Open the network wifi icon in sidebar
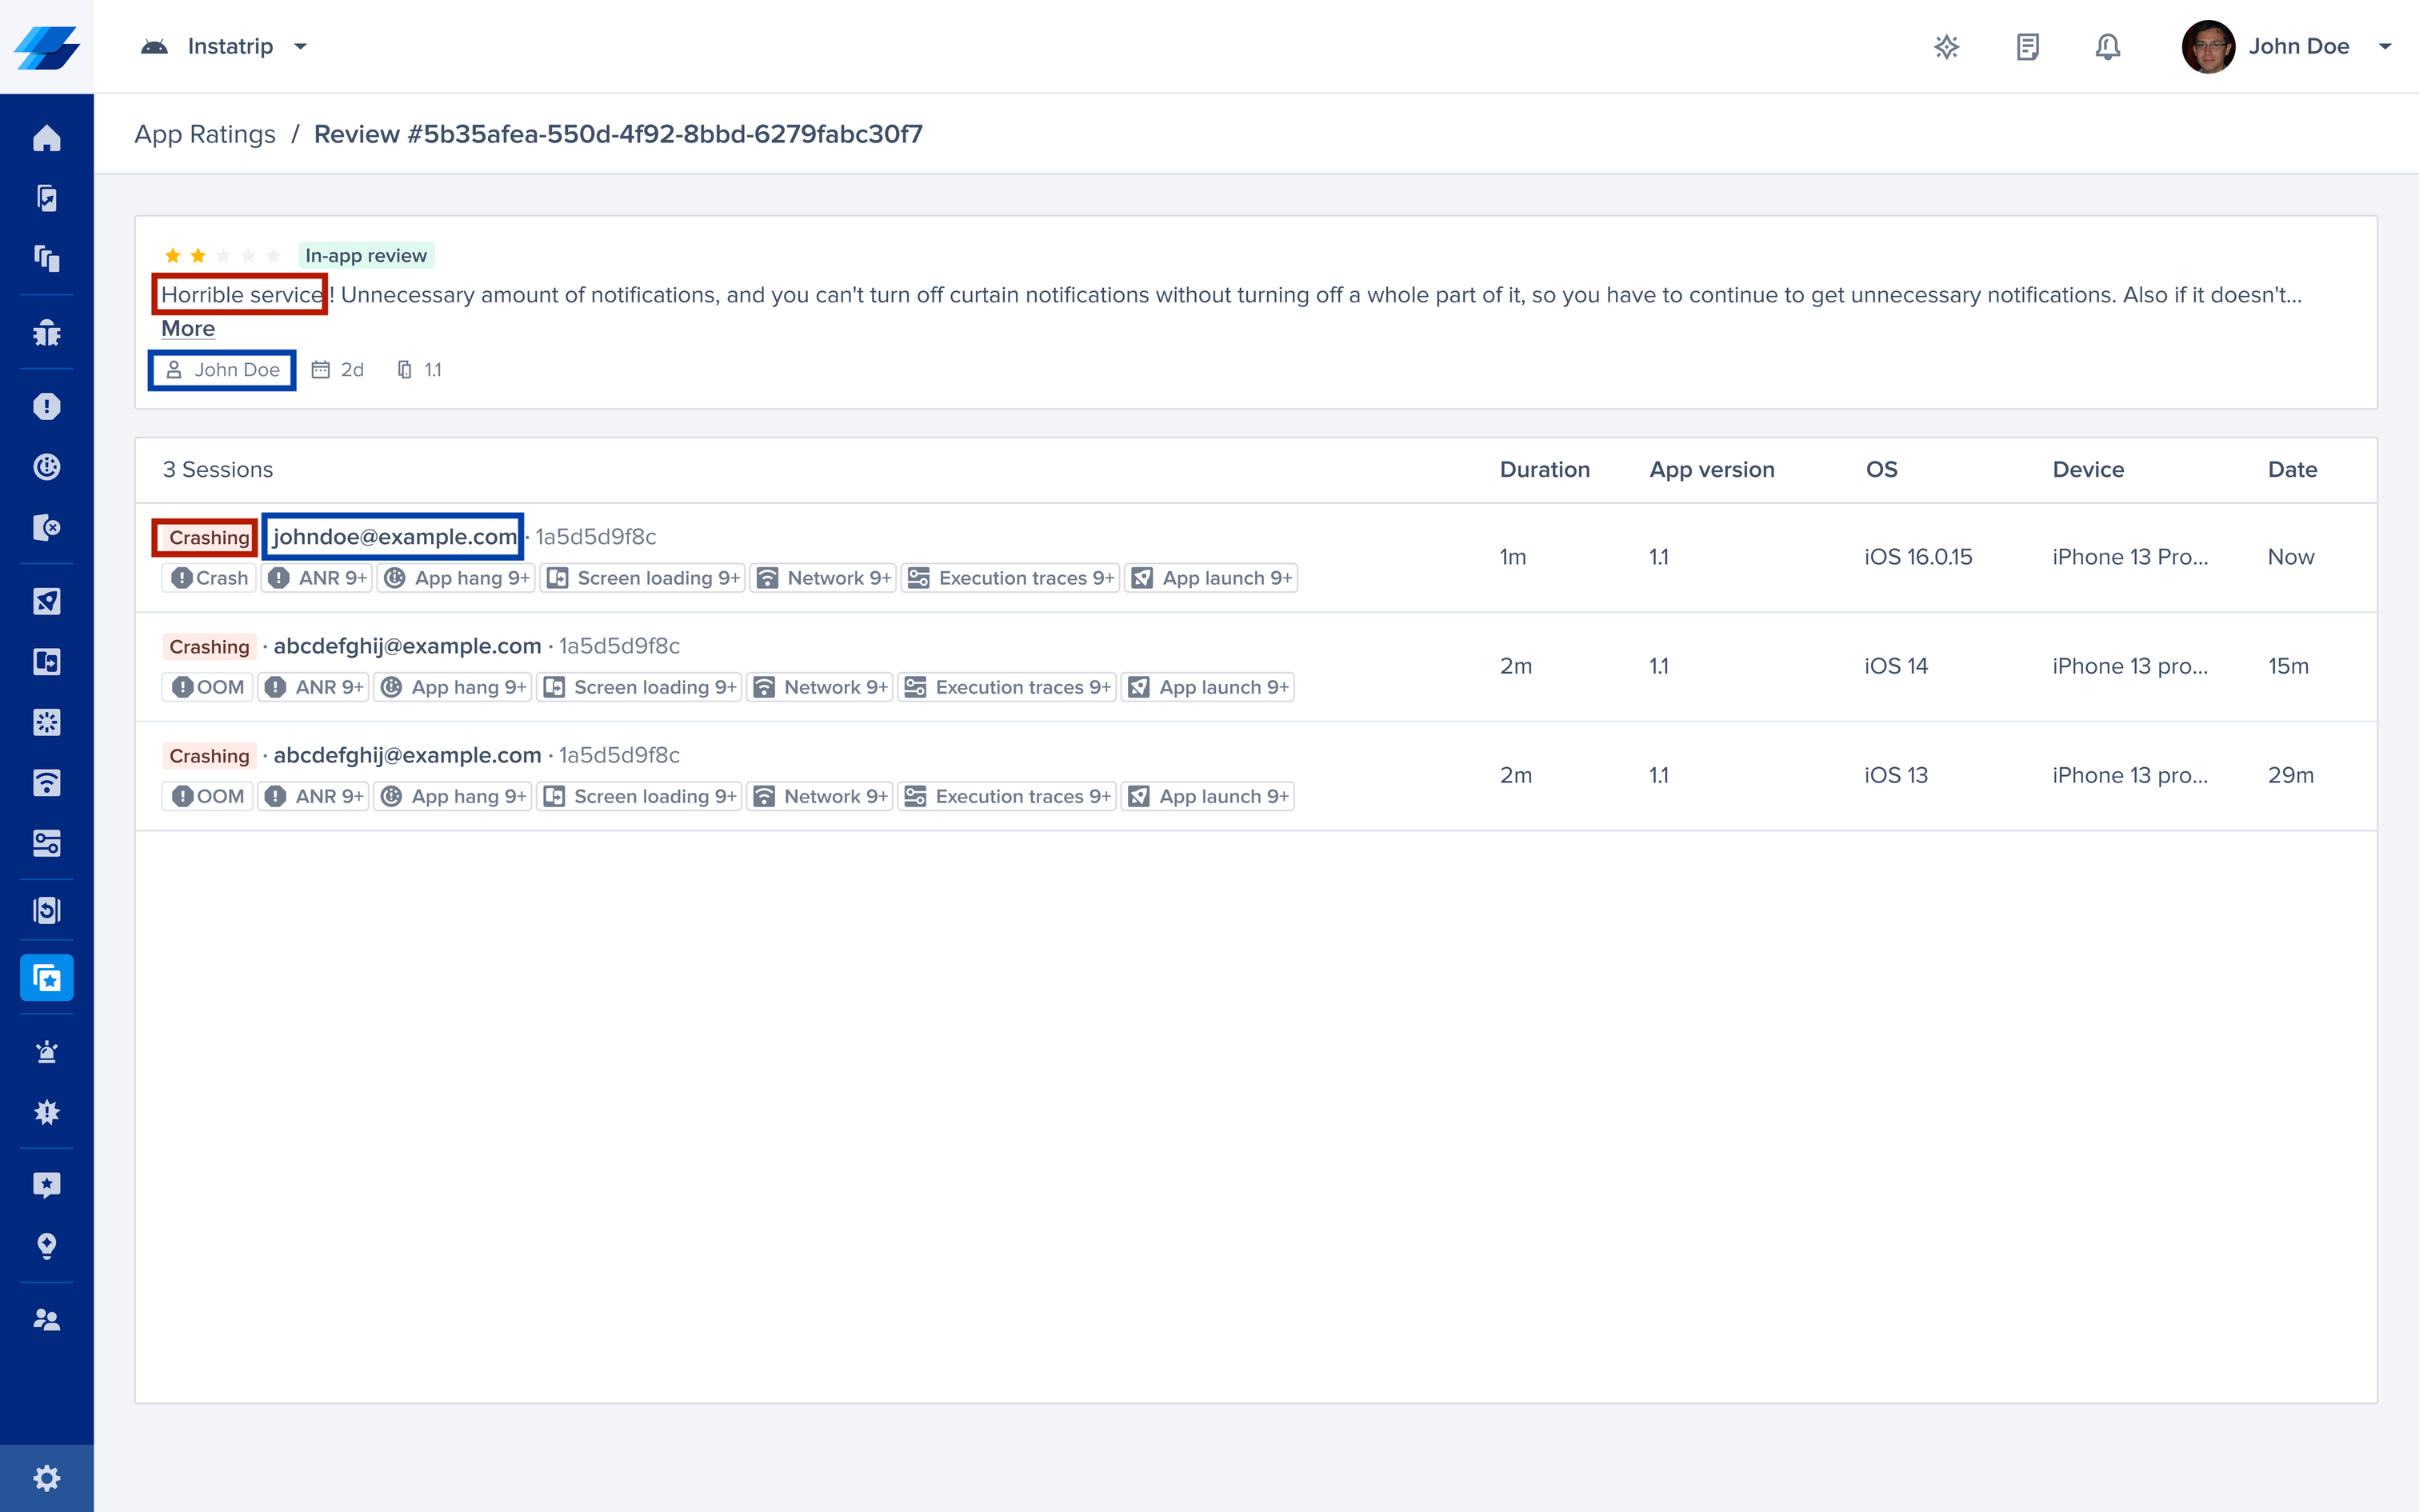 46,783
